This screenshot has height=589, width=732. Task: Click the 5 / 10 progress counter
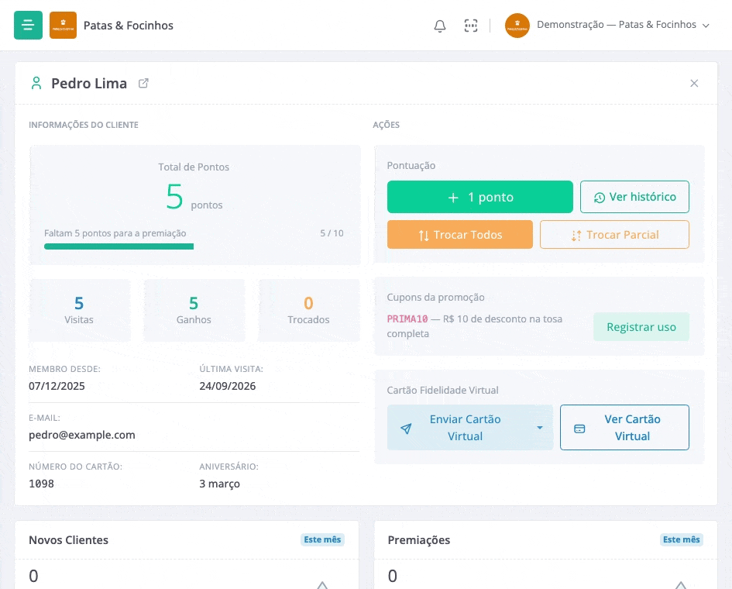point(332,233)
